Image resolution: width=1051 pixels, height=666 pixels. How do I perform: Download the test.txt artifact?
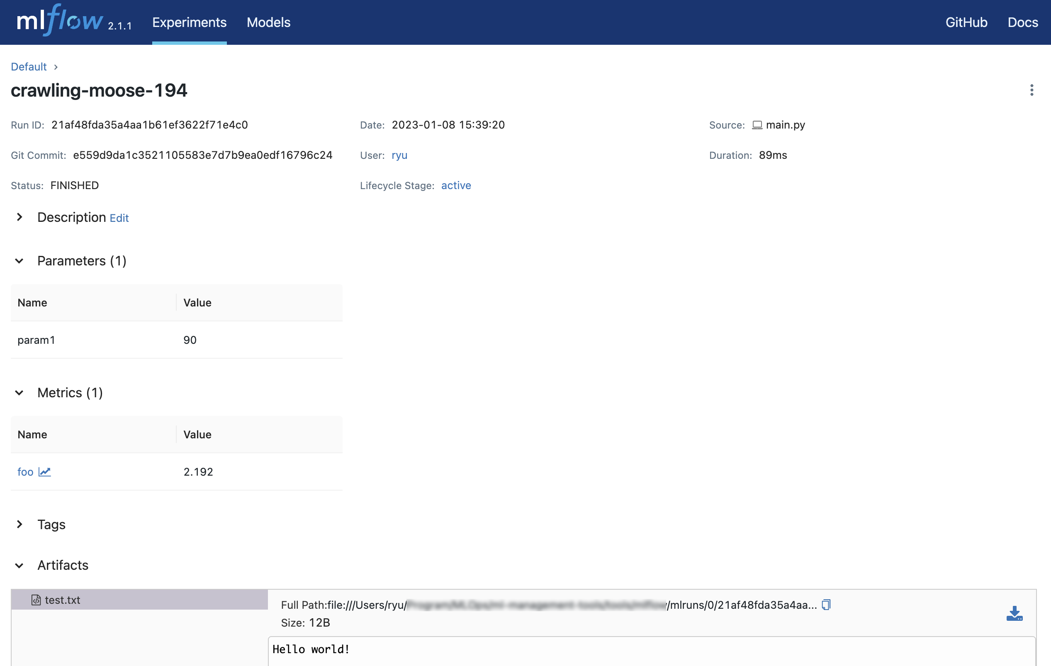coord(1015,613)
